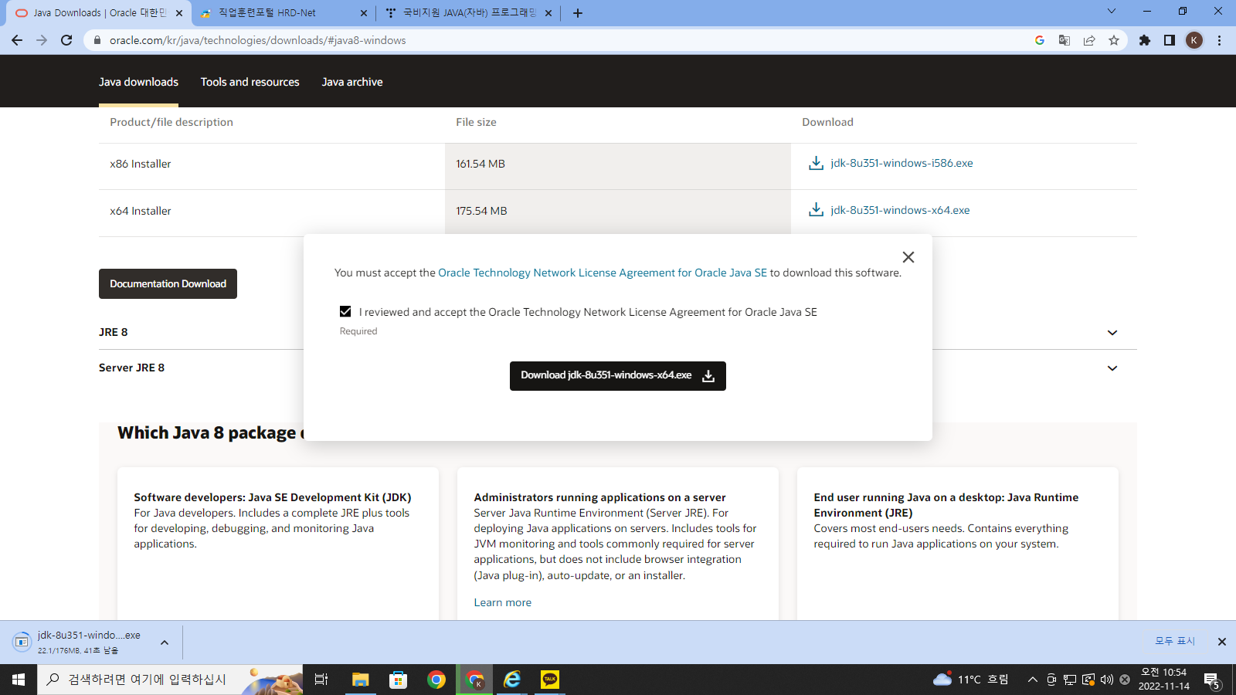Click the weather widget 11°C 흐림
Viewport: 1236px width, 695px height.
point(971,680)
